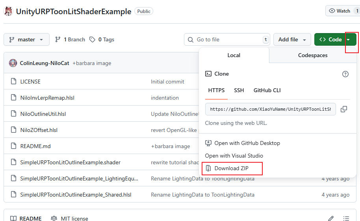Switch to the Local tab
The width and height of the screenshot is (360, 221).
click(234, 55)
